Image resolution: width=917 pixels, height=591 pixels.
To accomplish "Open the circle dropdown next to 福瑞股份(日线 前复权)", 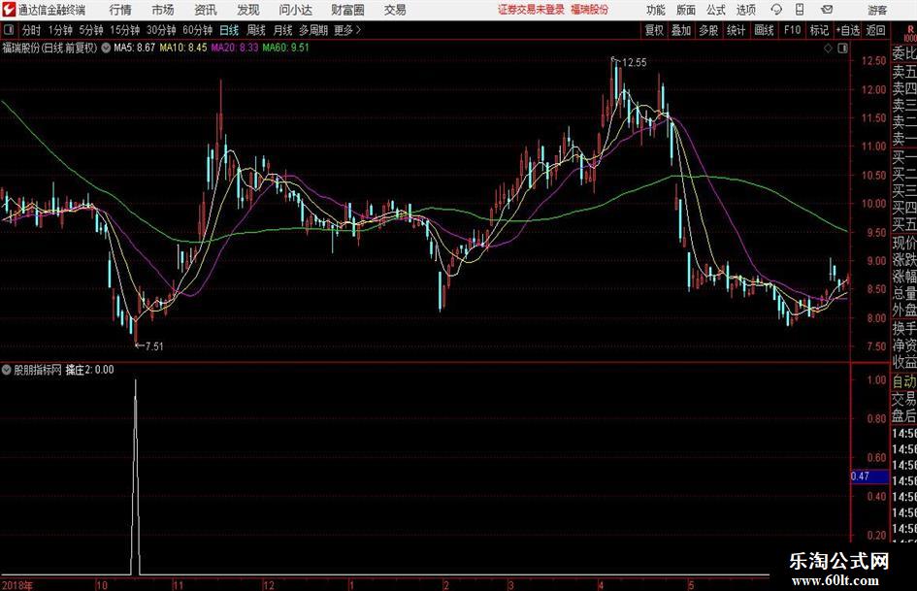I will pyautogui.click(x=106, y=48).
